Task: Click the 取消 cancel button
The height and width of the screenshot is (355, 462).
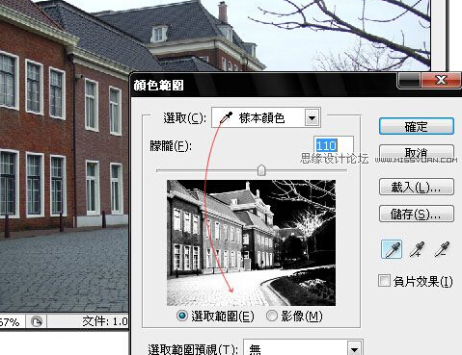Action: (417, 152)
